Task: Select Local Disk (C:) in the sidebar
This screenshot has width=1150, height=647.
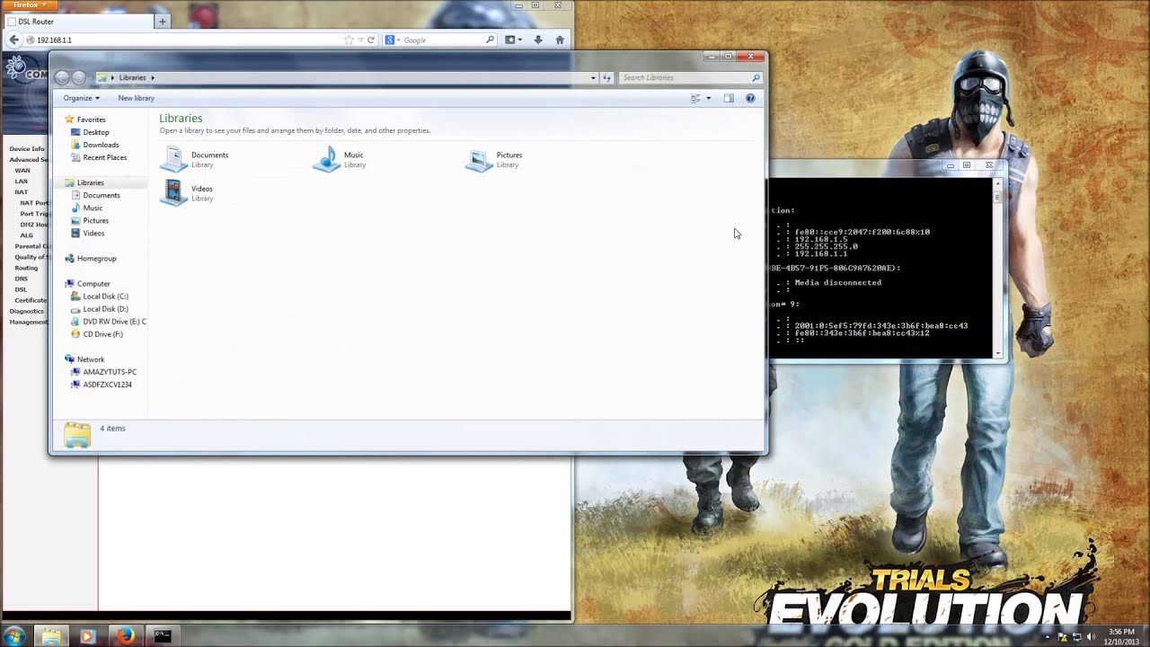Action: click(105, 297)
